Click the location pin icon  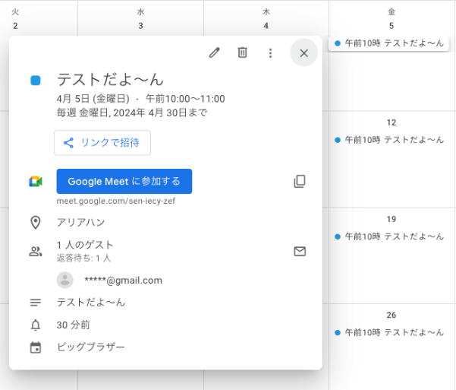36,223
